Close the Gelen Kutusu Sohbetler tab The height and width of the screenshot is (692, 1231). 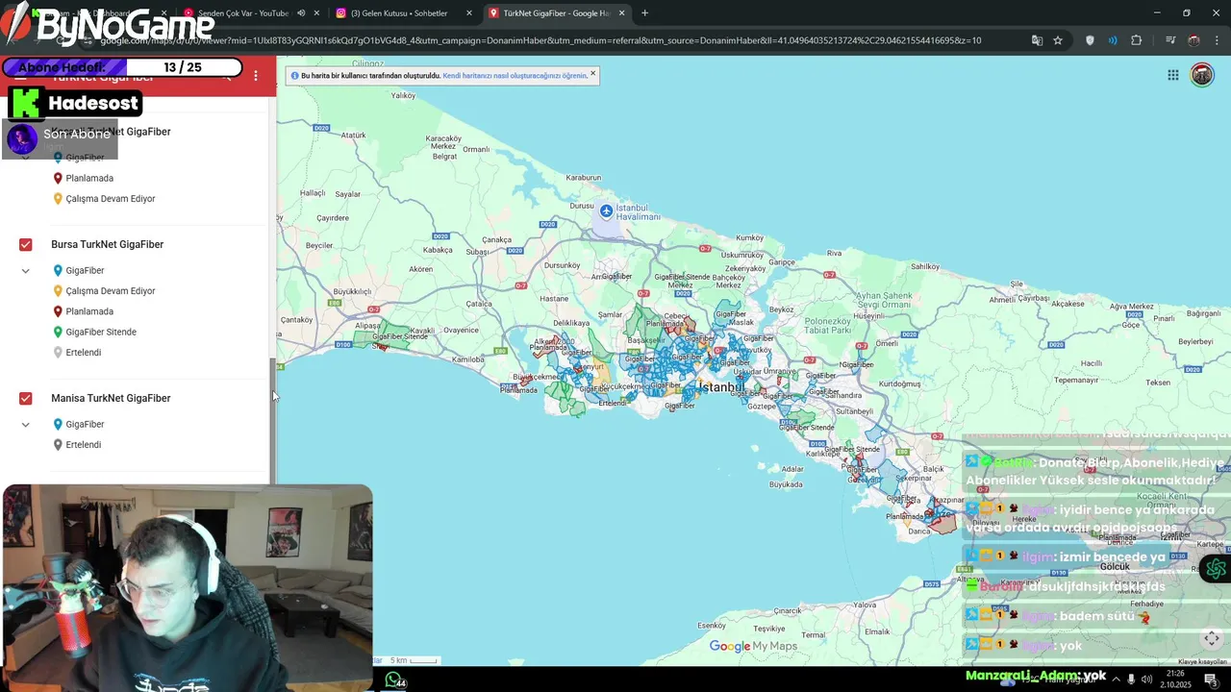pyautogui.click(x=469, y=13)
